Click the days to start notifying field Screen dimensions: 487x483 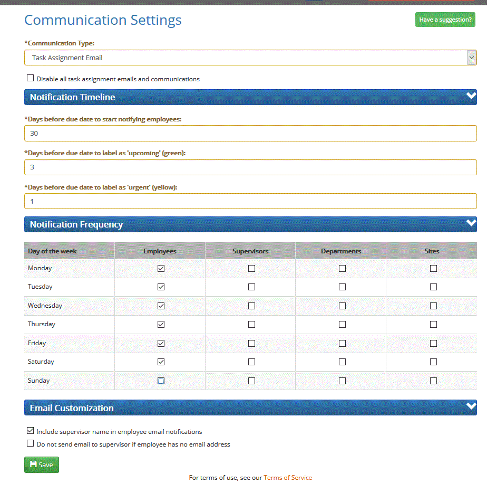[250, 134]
